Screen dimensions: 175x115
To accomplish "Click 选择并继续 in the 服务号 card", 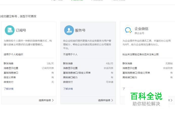I will 104,100.
